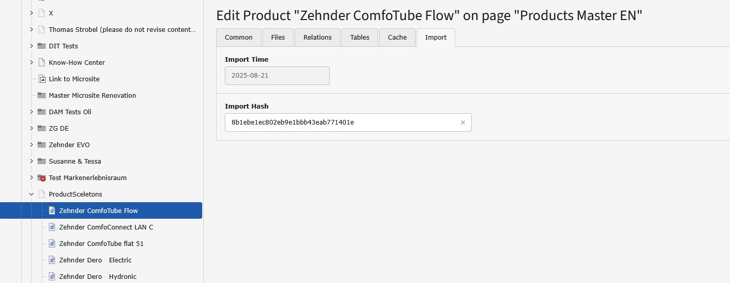Open the Relations tab
Viewport: 730px width, 283px height.
tap(317, 38)
